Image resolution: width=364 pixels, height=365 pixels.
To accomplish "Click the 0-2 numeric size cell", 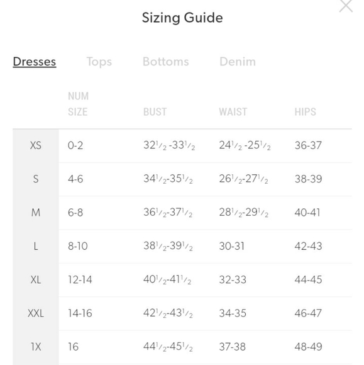I will click(x=75, y=145).
